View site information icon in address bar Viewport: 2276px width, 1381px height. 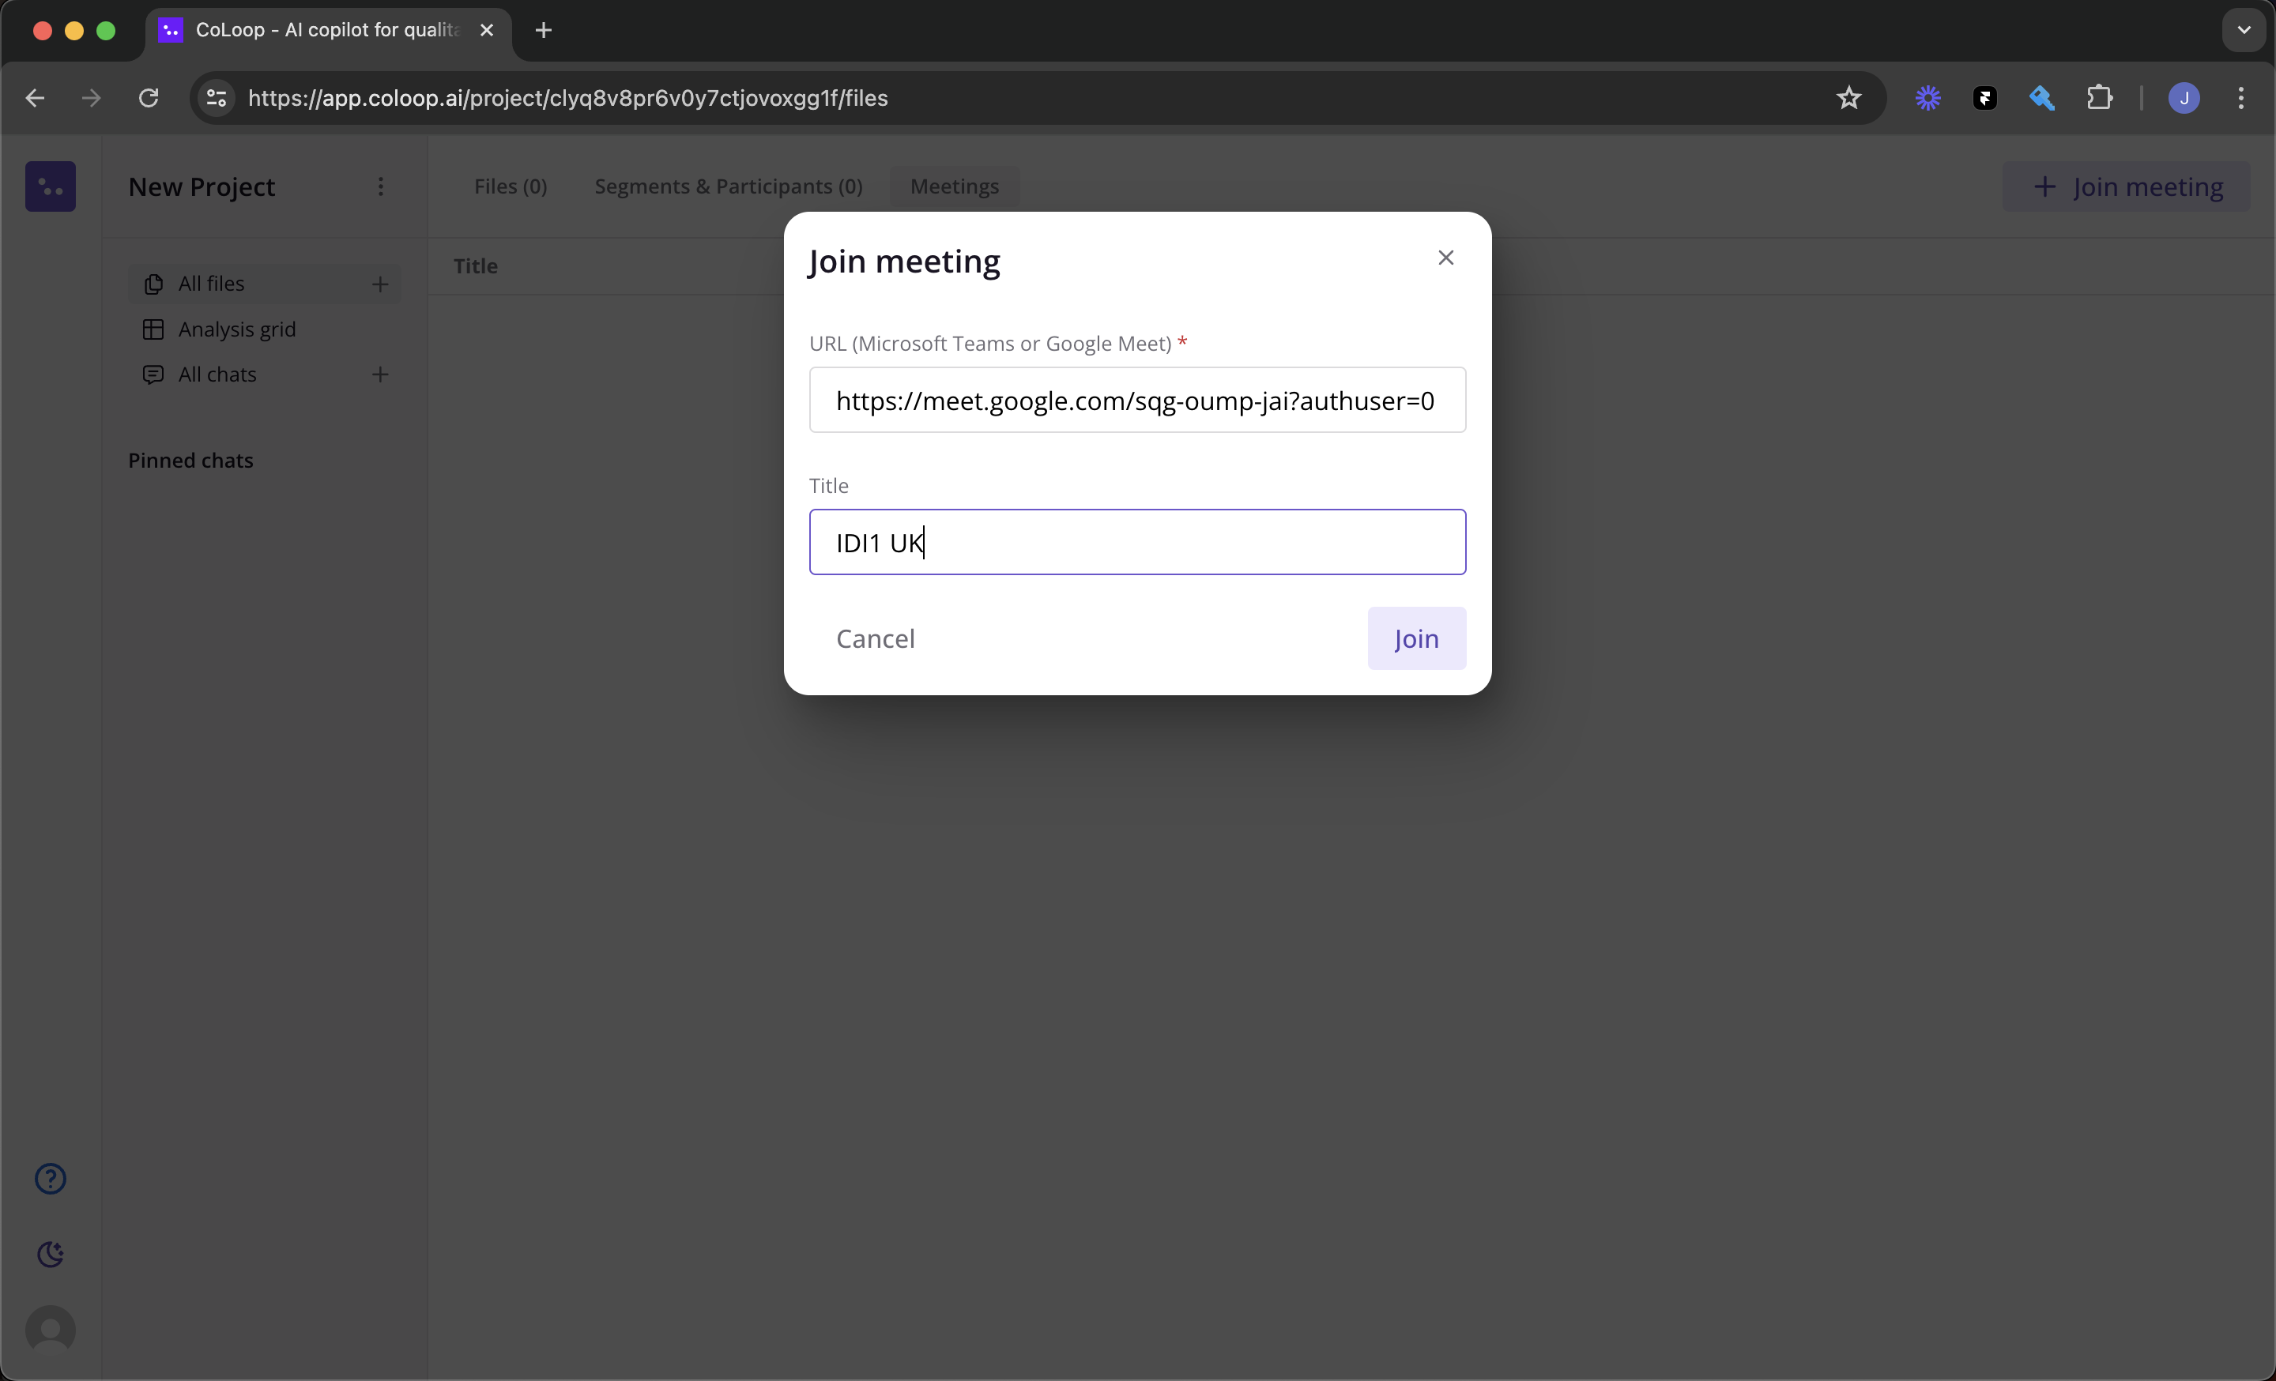tap(217, 98)
